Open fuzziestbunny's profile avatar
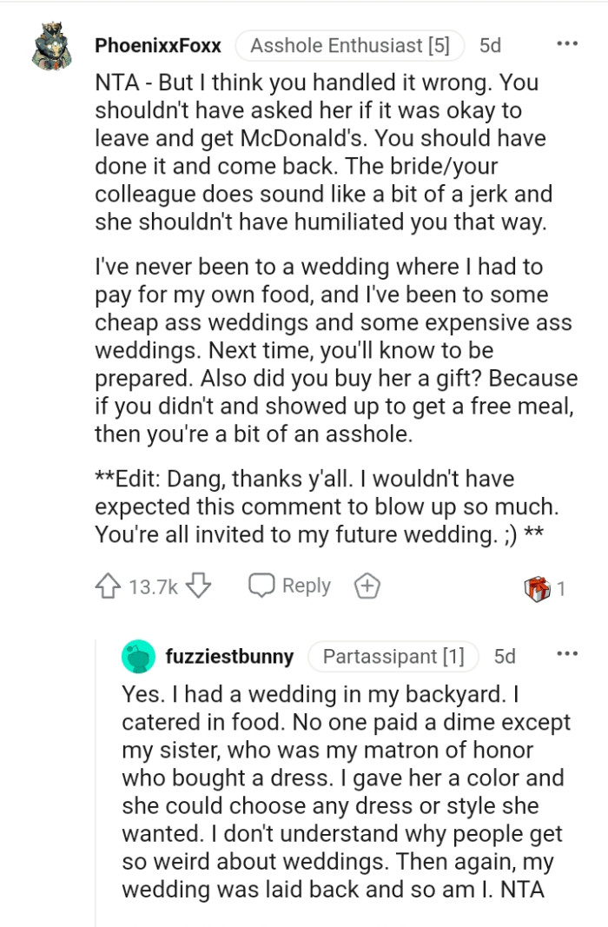Viewport: 608px width, 927px height. tap(139, 657)
